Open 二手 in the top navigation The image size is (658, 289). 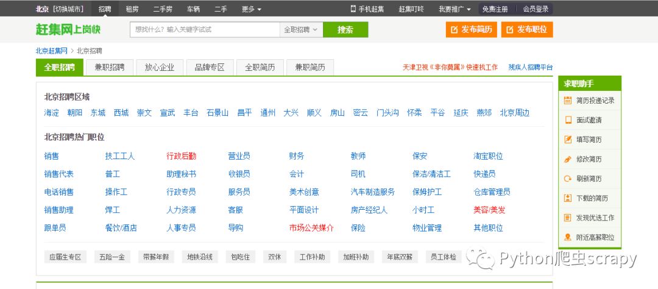(221, 9)
